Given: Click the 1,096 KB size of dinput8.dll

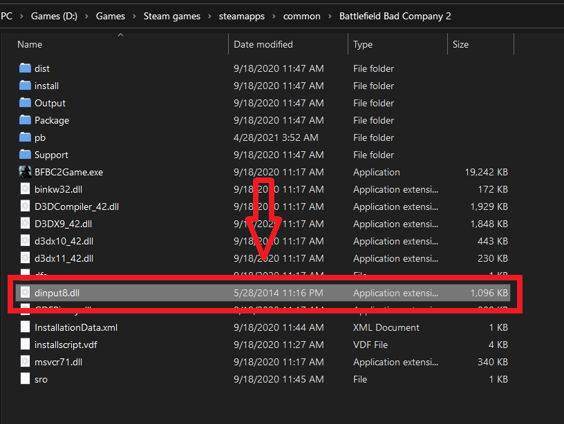Looking at the screenshot, I should click(489, 293).
